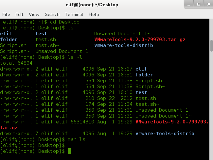213x160 pixels.
Task: Click 'total 64804' line
Action: [16, 63]
